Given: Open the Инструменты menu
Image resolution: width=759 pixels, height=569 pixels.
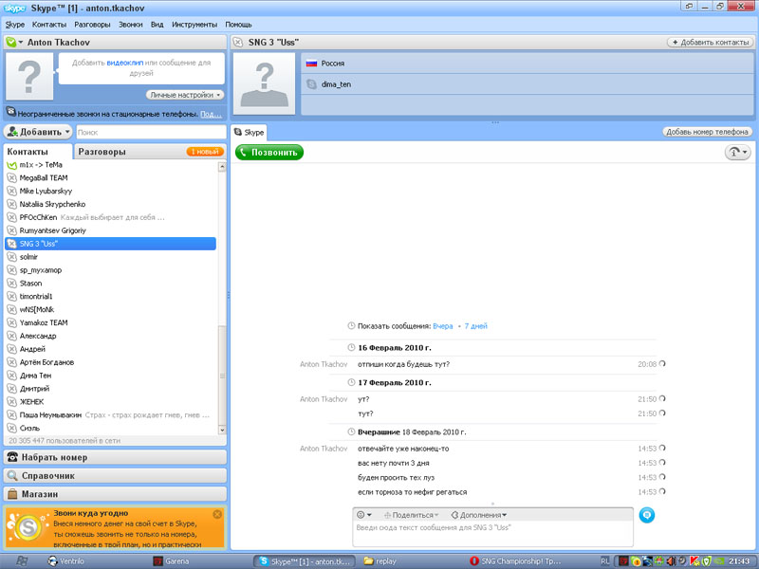Looking at the screenshot, I should (194, 25).
